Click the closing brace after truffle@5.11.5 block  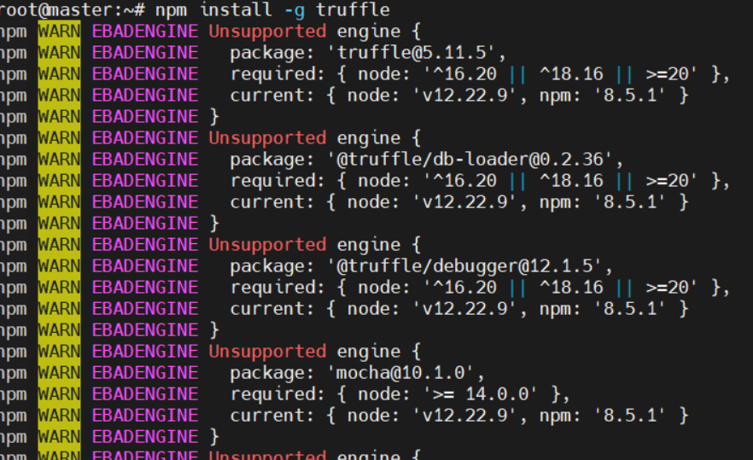214,117
